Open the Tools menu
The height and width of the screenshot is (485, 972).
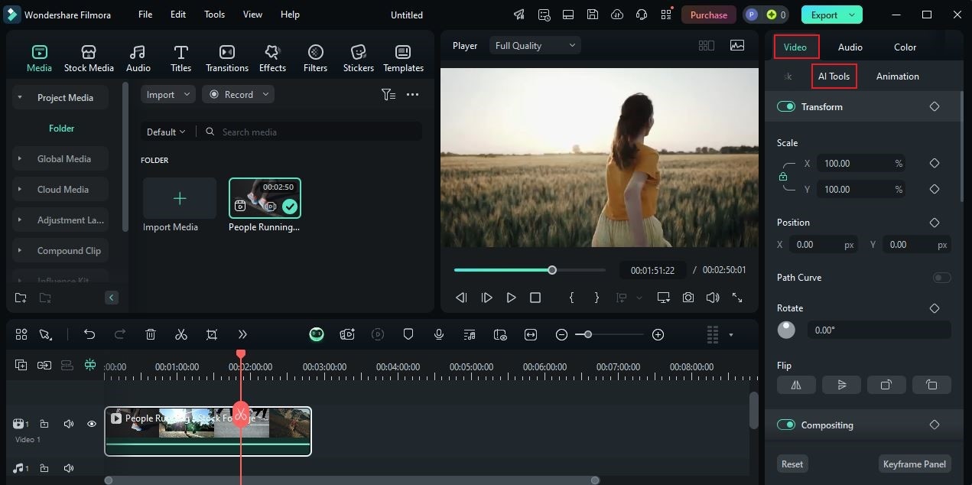coord(214,15)
